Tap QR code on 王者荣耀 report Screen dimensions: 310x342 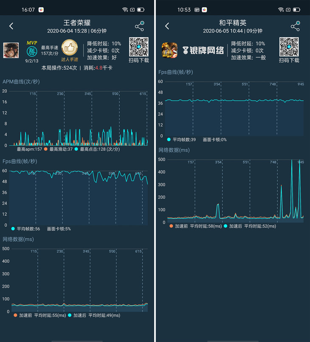point(139,47)
